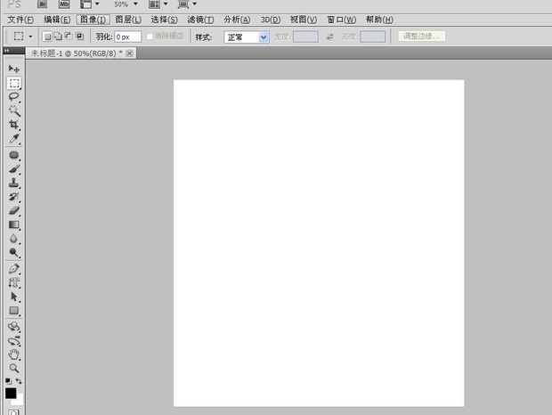Viewport: 552px width, 415px height.
Task: Open the background color white swatch
Action: point(20,400)
